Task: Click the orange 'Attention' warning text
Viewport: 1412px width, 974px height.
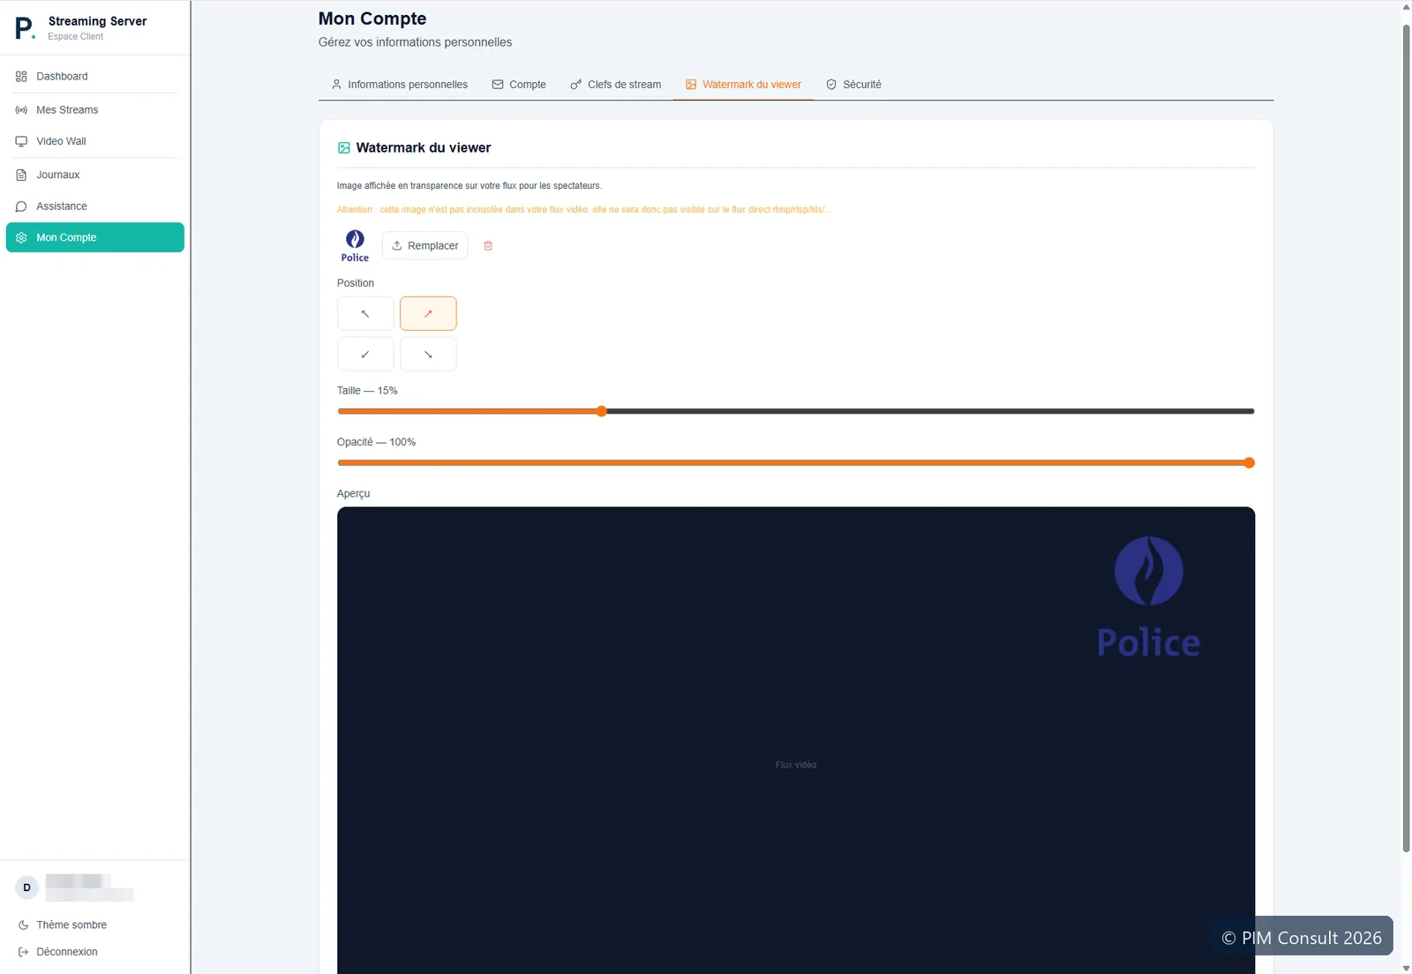Action: tap(584, 210)
